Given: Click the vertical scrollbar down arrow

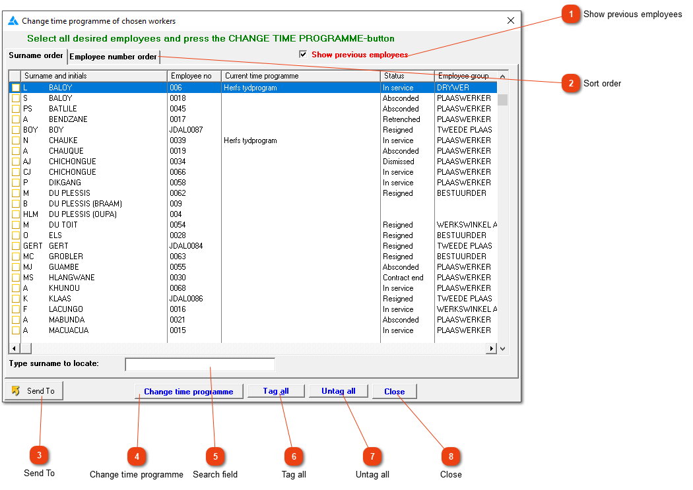Looking at the screenshot, I should [x=502, y=348].
